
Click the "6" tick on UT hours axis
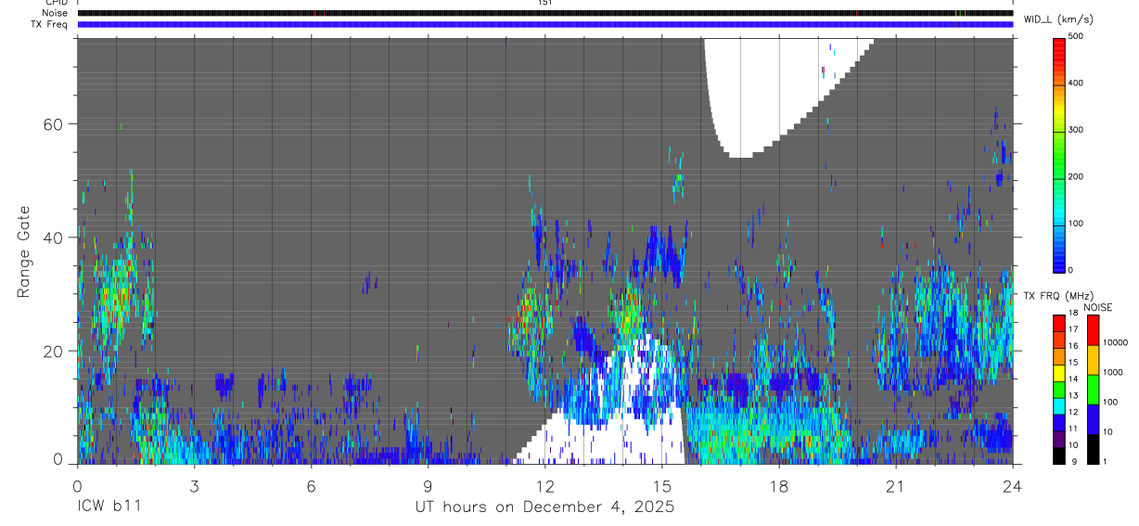coord(311,485)
